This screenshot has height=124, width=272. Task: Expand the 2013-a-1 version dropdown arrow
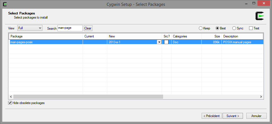click(x=159, y=42)
